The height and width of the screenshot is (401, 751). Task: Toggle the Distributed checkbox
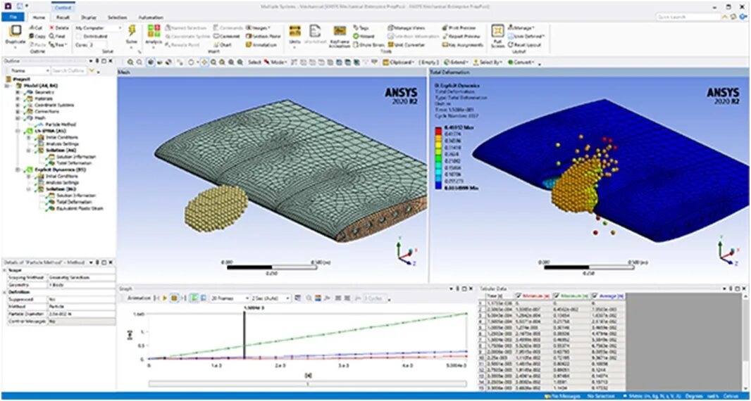pos(80,37)
